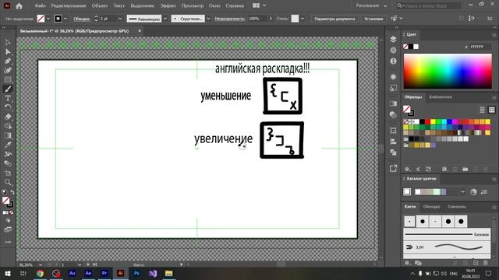Click Параметры документа button

pyautogui.click(x=334, y=19)
